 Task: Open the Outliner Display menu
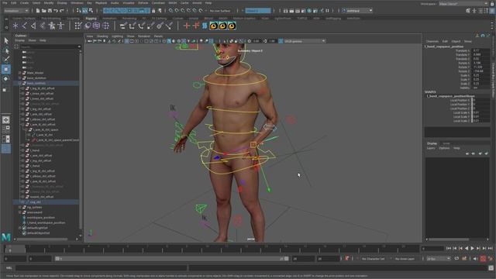[19, 40]
